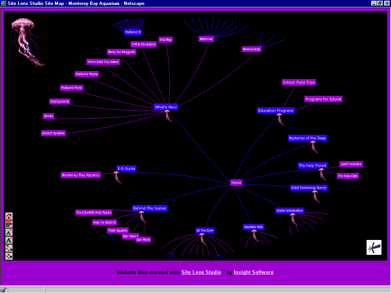Click the jellyfish icon under E-Q2 Technology Survey
Image resolution: width=391 pixels, height=293 pixels.
pos(316,196)
